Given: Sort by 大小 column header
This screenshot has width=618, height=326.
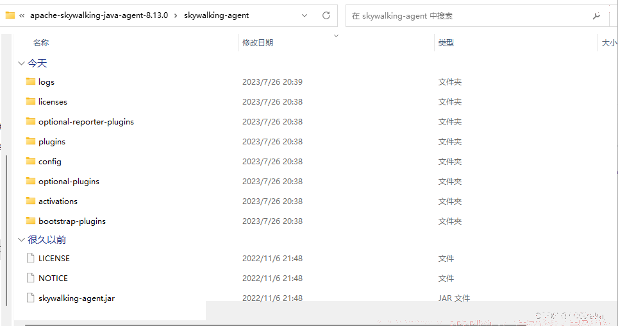Looking at the screenshot, I should tap(609, 42).
